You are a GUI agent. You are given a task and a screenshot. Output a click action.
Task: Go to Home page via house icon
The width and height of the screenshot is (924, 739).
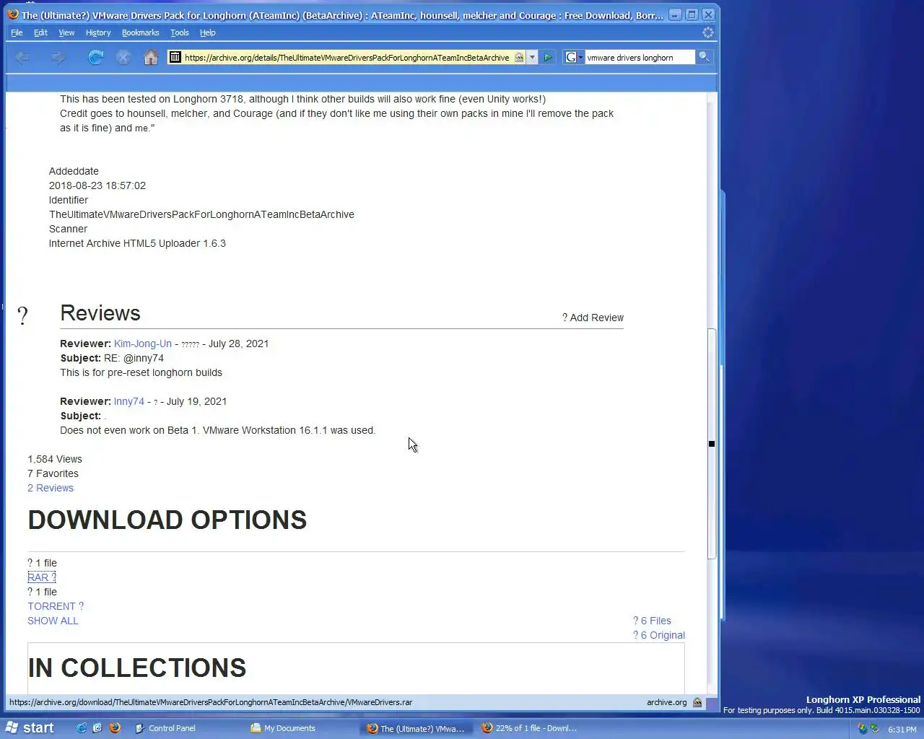point(151,58)
